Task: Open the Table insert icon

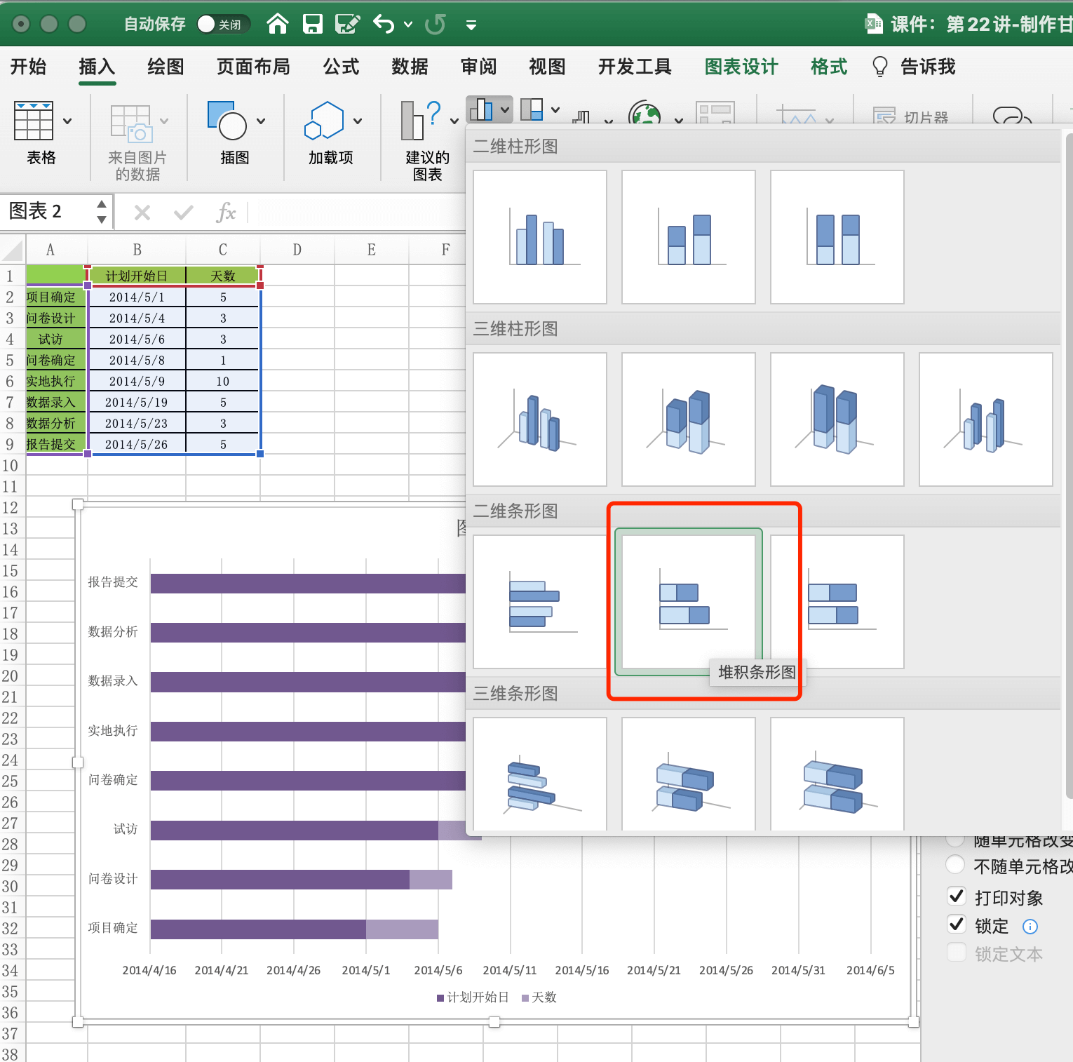Action: click(33, 120)
